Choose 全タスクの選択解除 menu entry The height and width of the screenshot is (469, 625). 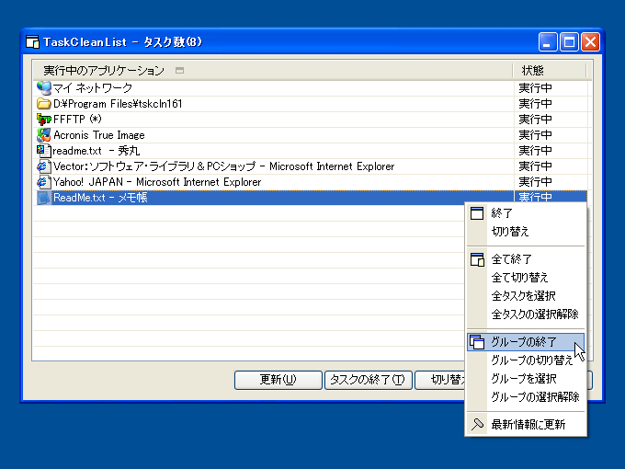coord(526,315)
